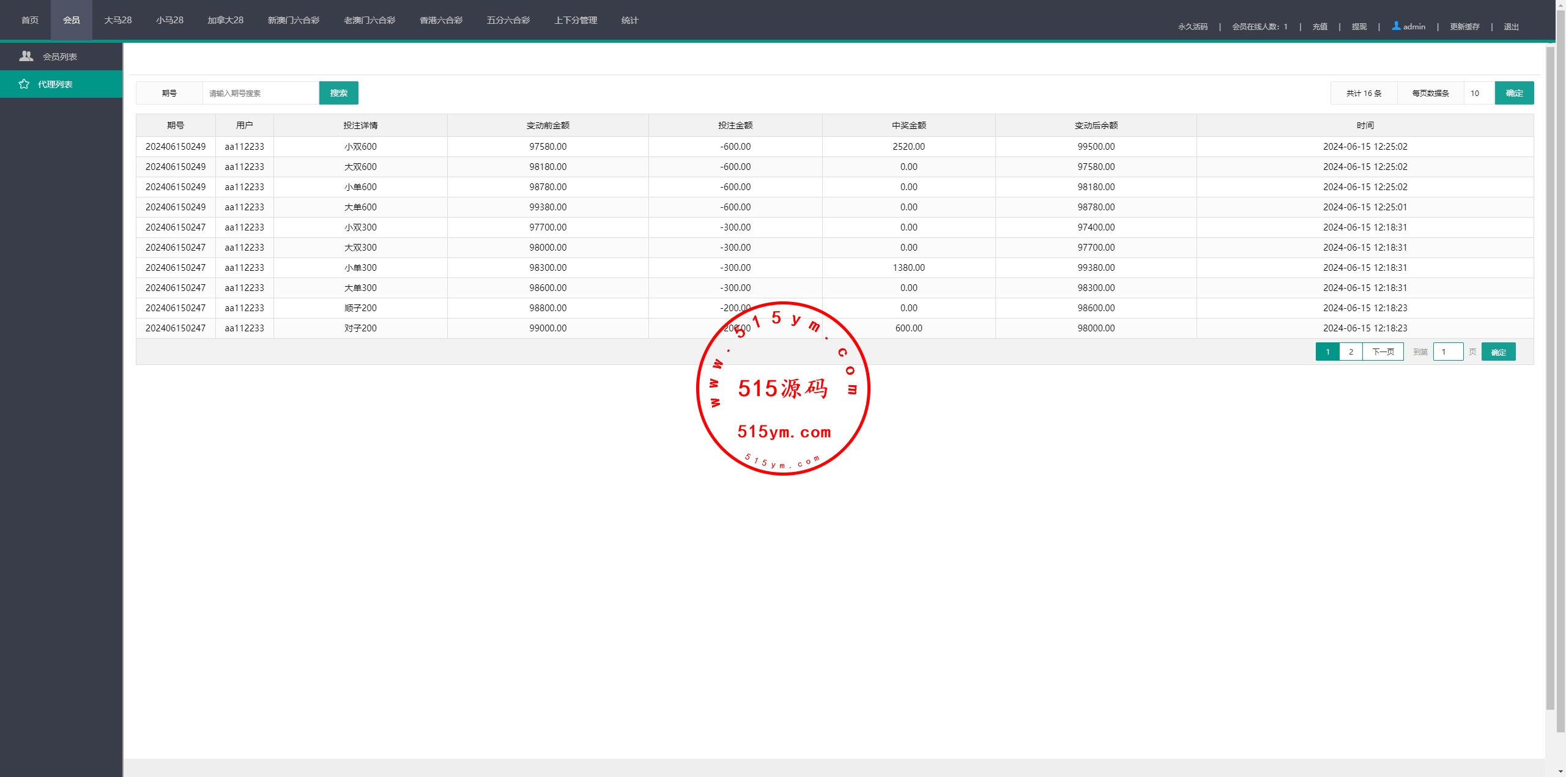Click the 会员列表 people icon

pyautogui.click(x=26, y=56)
